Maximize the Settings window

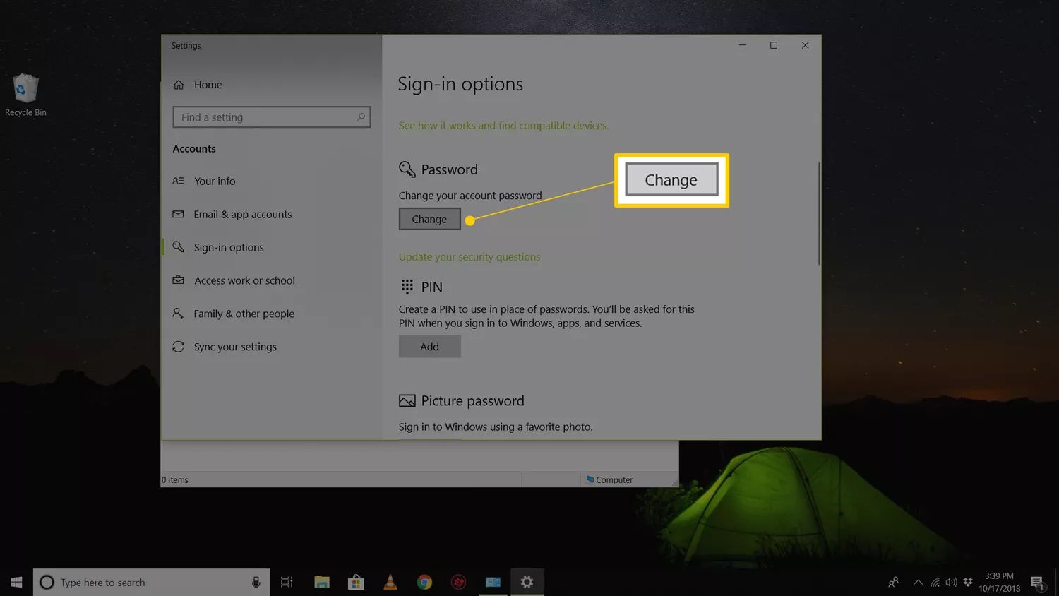[774, 45]
